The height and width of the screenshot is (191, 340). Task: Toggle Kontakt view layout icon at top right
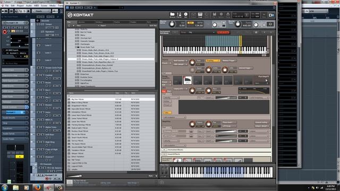pos(271,15)
